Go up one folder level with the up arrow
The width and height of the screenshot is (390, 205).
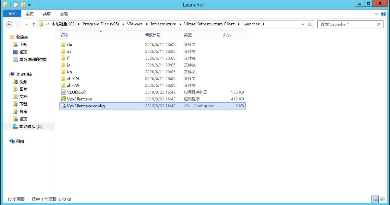tap(34, 24)
